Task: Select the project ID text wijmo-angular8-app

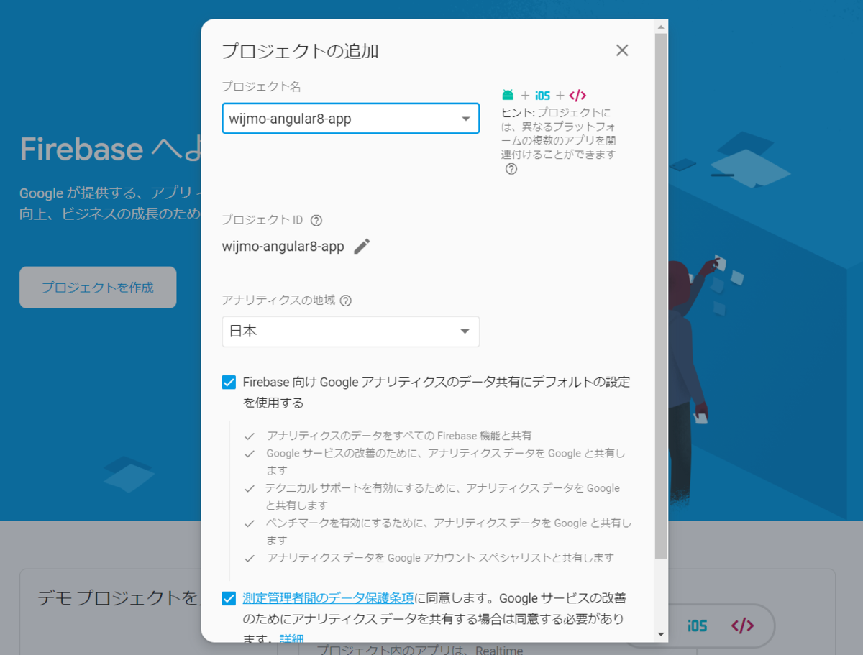Action: pos(283,247)
